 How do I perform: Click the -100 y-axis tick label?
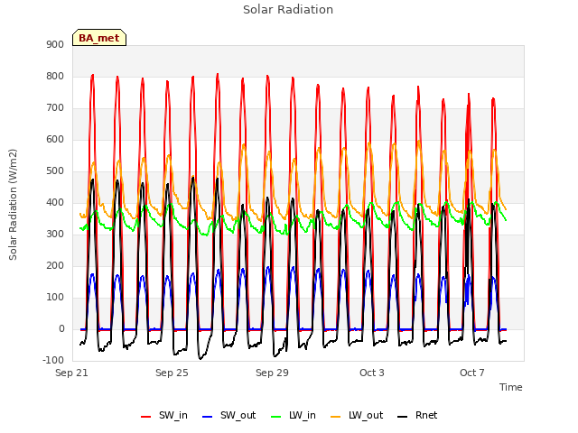click(53, 361)
